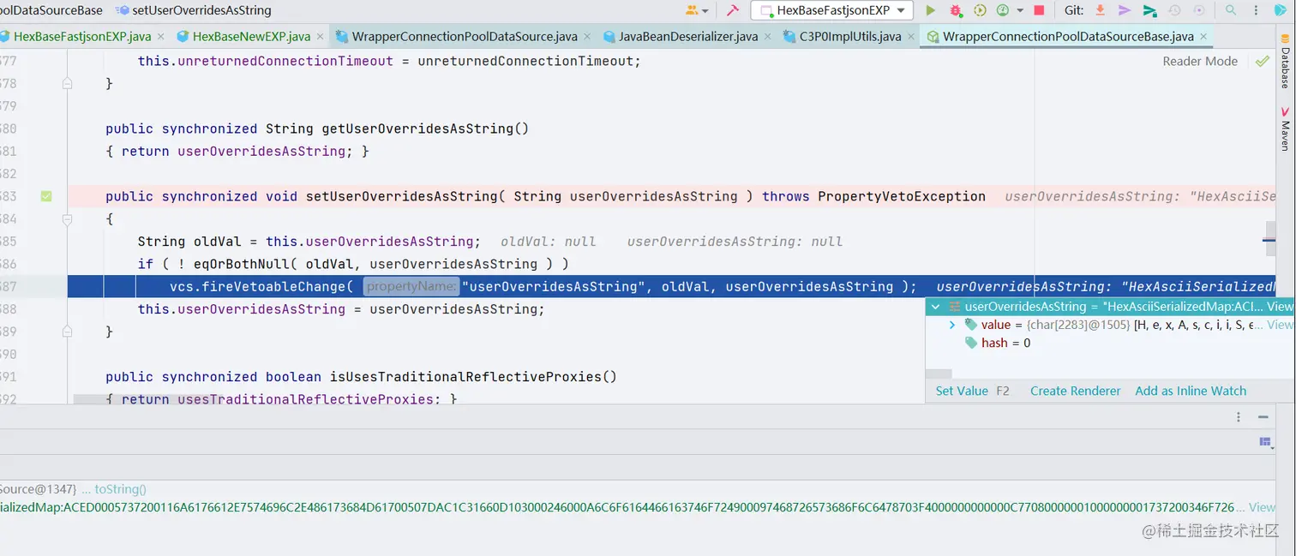This screenshot has width=1296, height=556.
Task: Minimize the debug tool window with dash icon
Action: (1263, 417)
